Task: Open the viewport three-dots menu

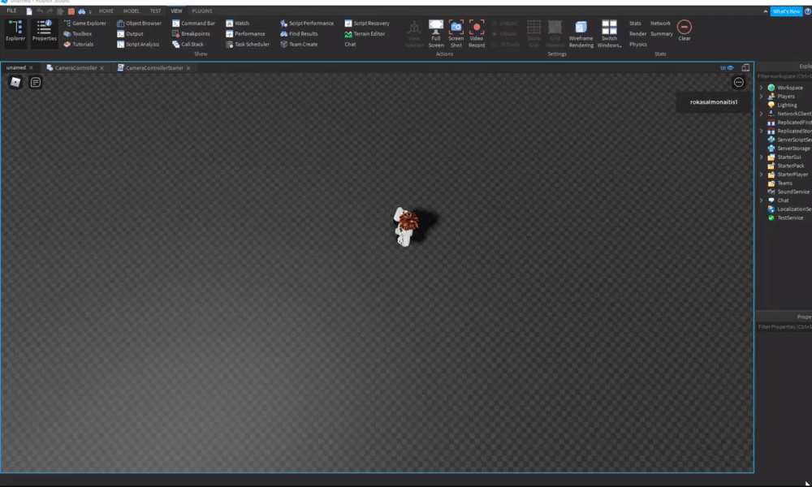Action: (x=738, y=82)
